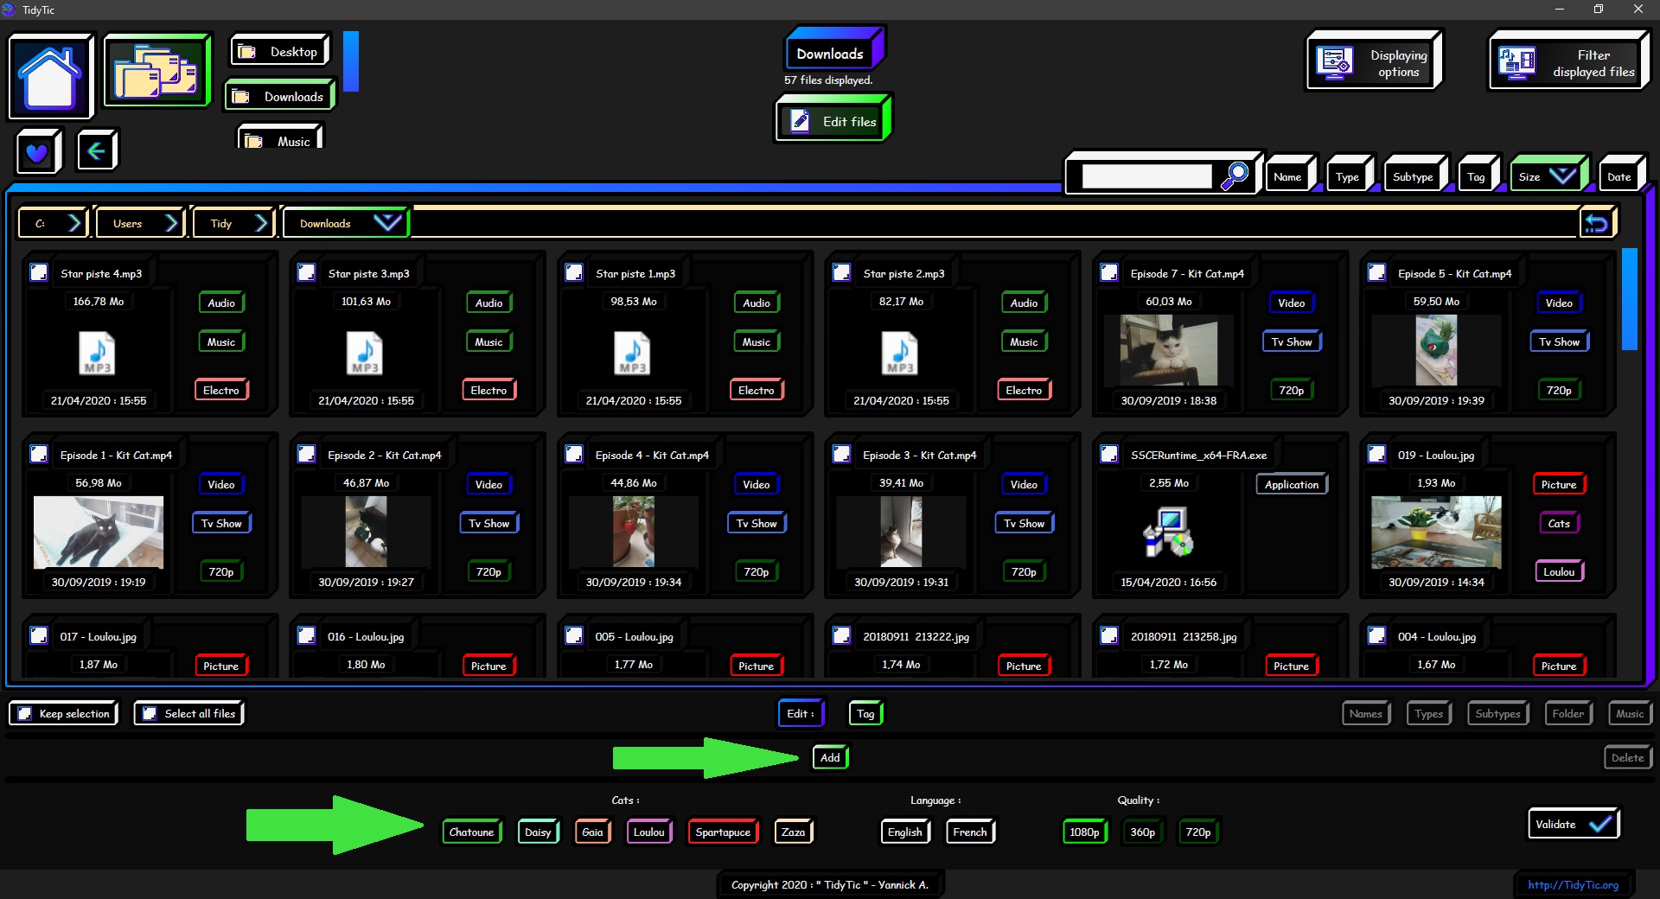
Task: Select the French language tag
Action: point(970,832)
